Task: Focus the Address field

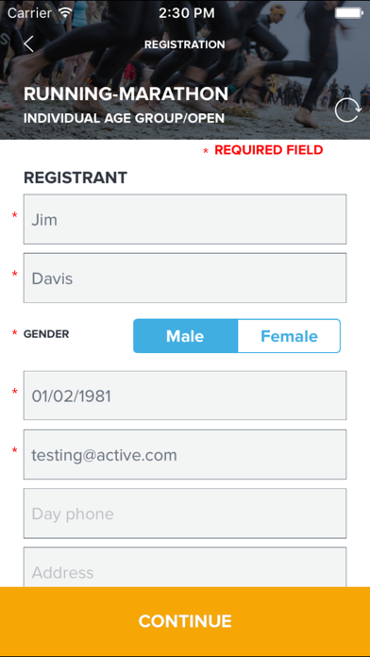Action: click(x=185, y=567)
